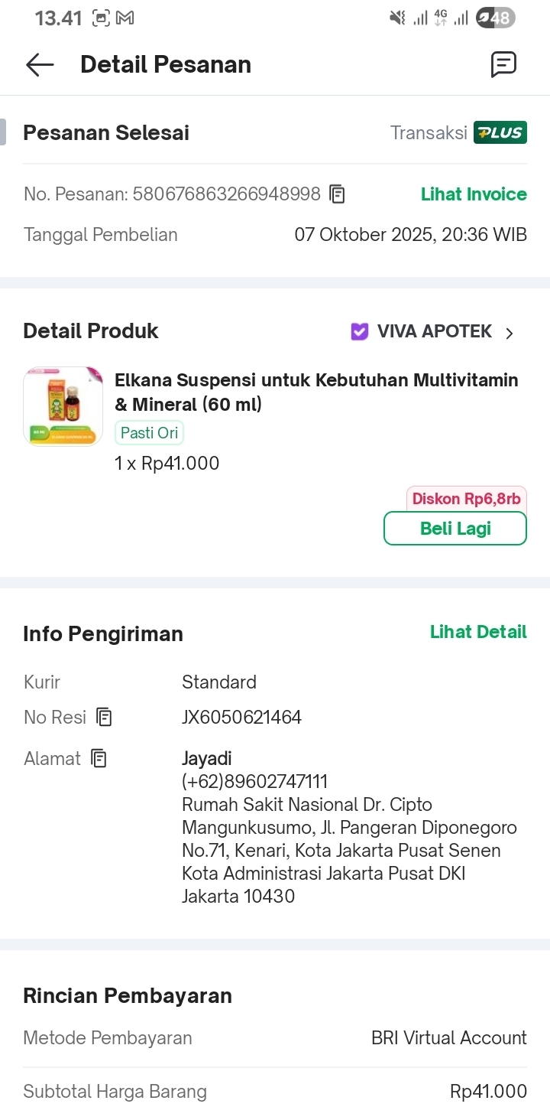Copy the No Resi tracking number
Image resolution: width=550 pixels, height=1107 pixels.
[x=104, y=718]
